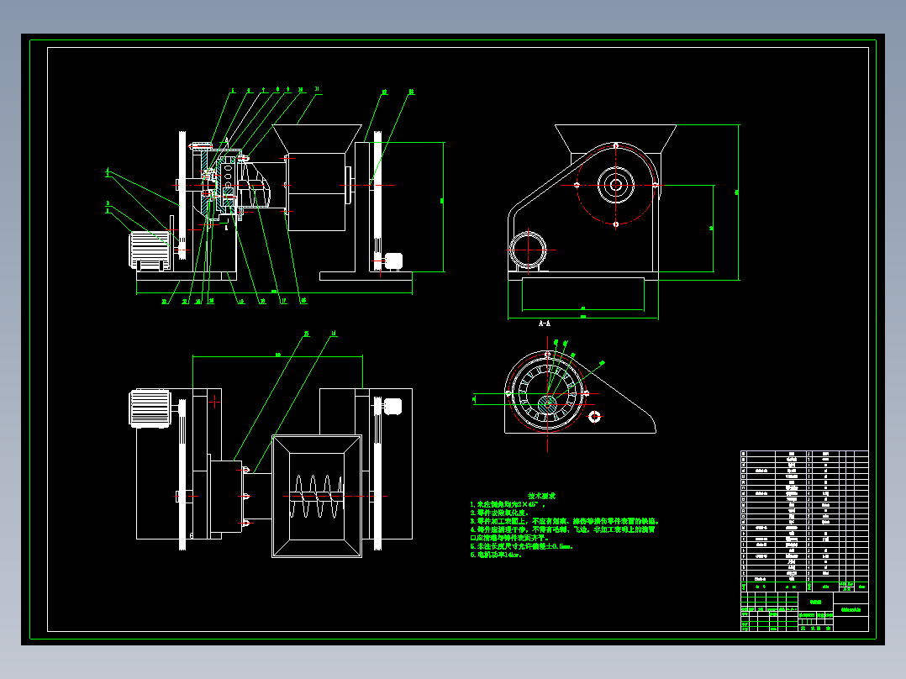The height and width of the screenshot is (679, 906).
Task: Select the small motor at front elevation's right base
Action: click(x=393, y=261)
